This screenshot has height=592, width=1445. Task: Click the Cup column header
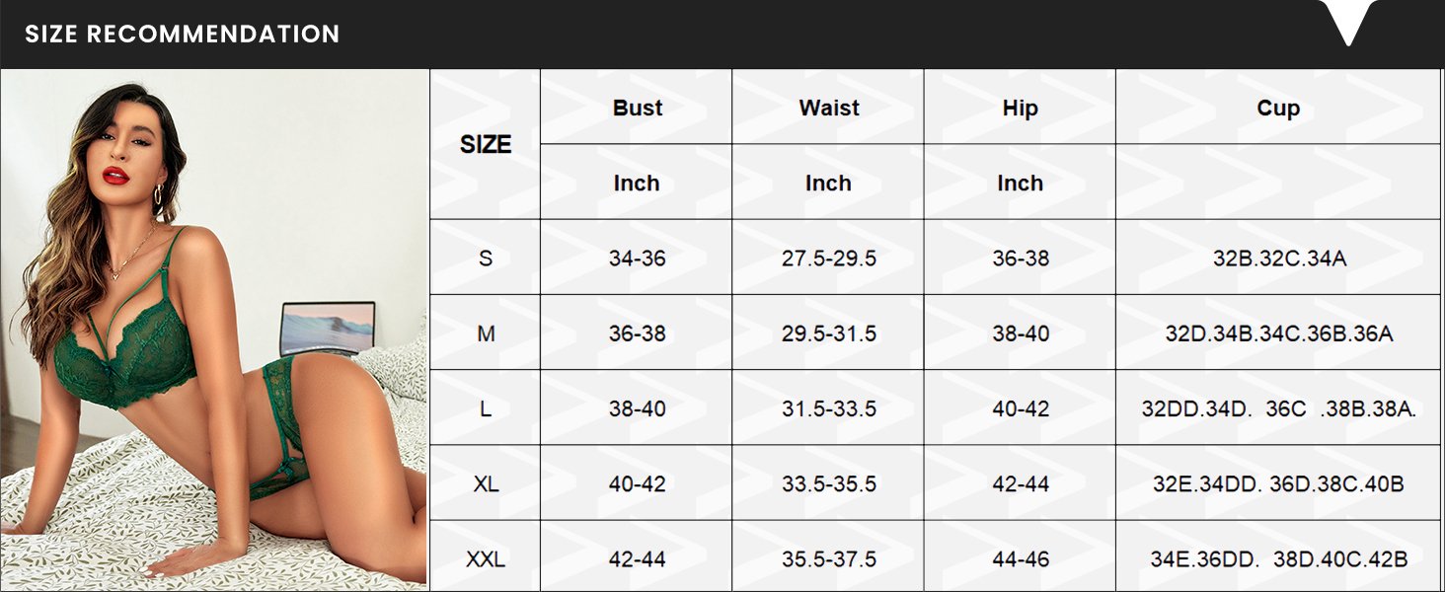click(x=1278, y=108)
